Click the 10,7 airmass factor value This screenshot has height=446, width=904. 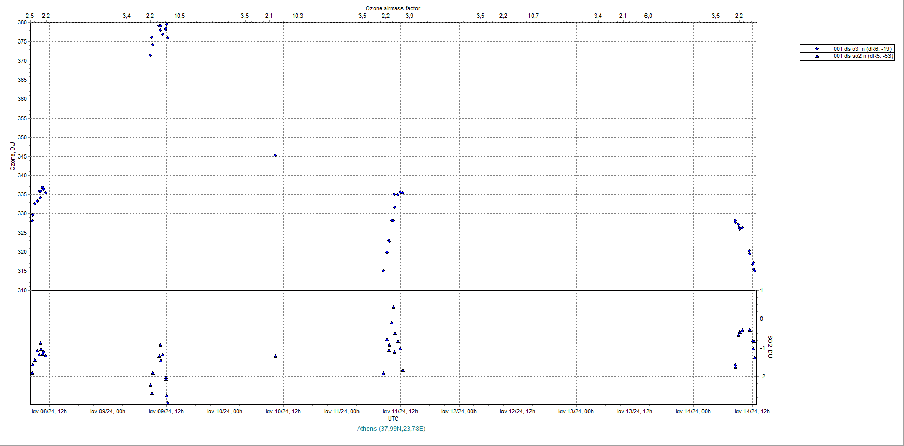click(533, 16)
